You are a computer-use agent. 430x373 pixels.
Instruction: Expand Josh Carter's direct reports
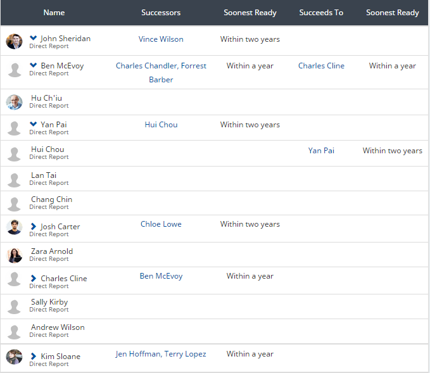click(x=34, y=227)
